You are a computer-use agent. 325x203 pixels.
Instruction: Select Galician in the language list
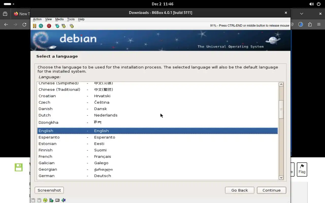click(157, 163)
